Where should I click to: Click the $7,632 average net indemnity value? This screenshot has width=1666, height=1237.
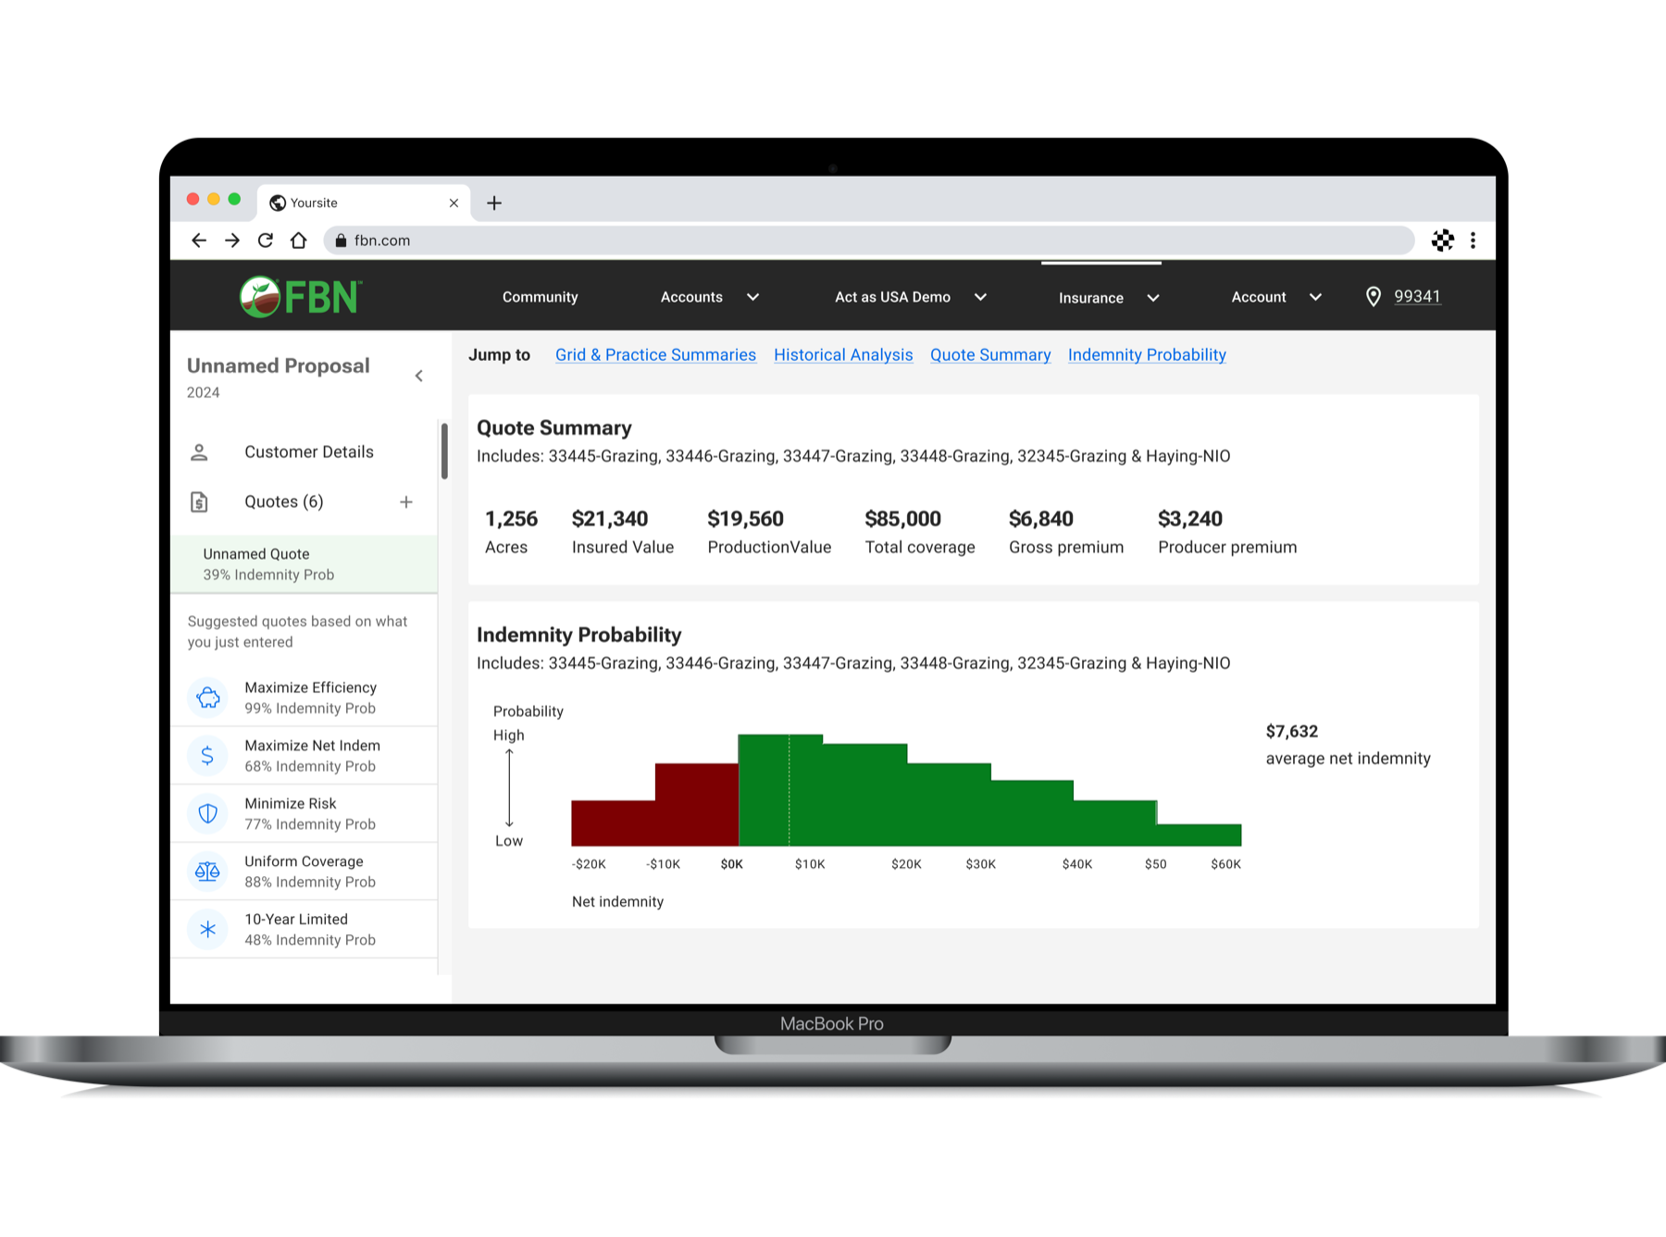tap(1292, 732)
